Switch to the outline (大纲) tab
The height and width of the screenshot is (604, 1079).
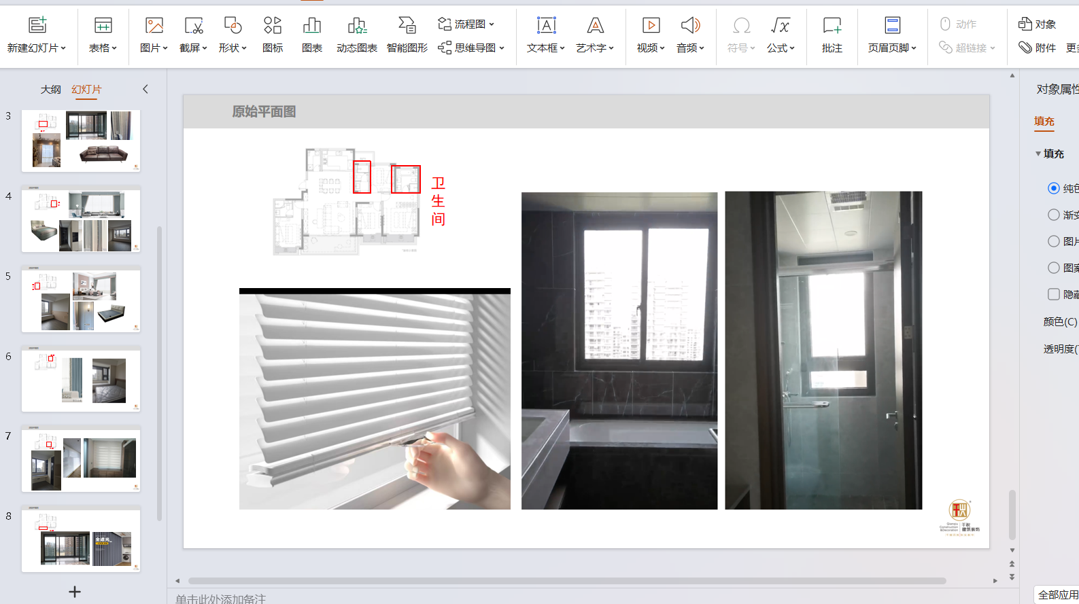51,90
